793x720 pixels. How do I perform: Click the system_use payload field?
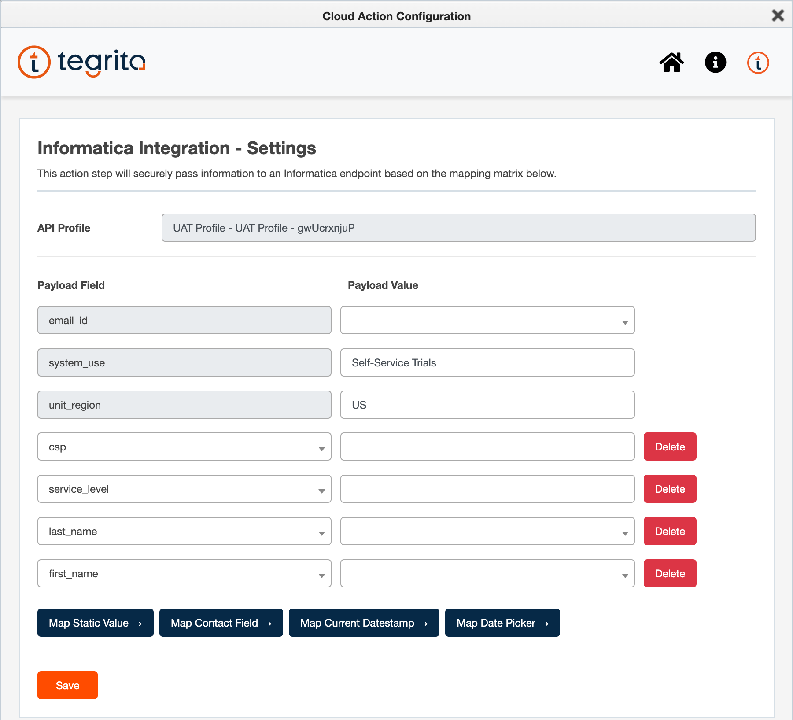tap(184, 362)
